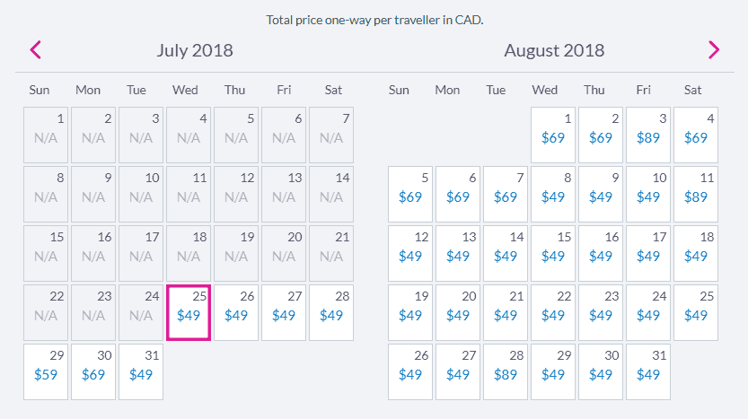Click the unavailable July 1 cell

click(x=46, y=135)
